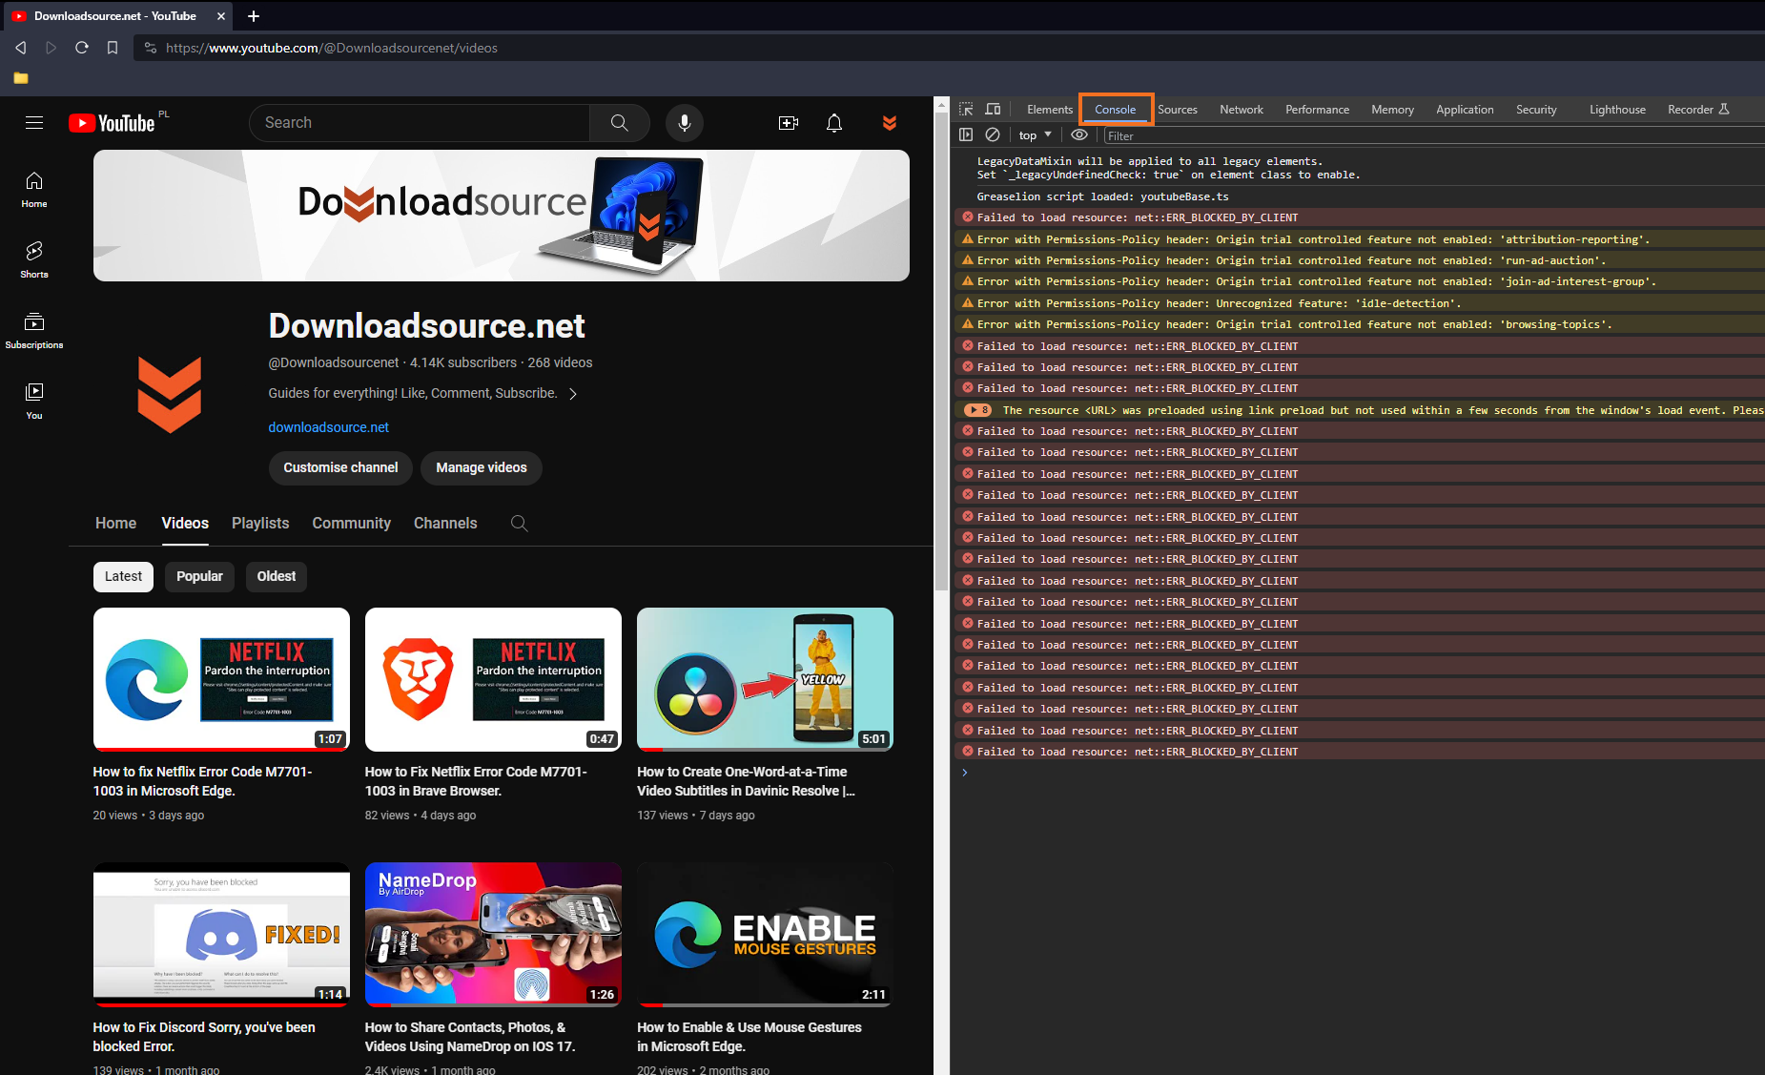Open NameDrop iOS 17 video thumbnail
The image size is (1765, 1075).
coord(493,935)
